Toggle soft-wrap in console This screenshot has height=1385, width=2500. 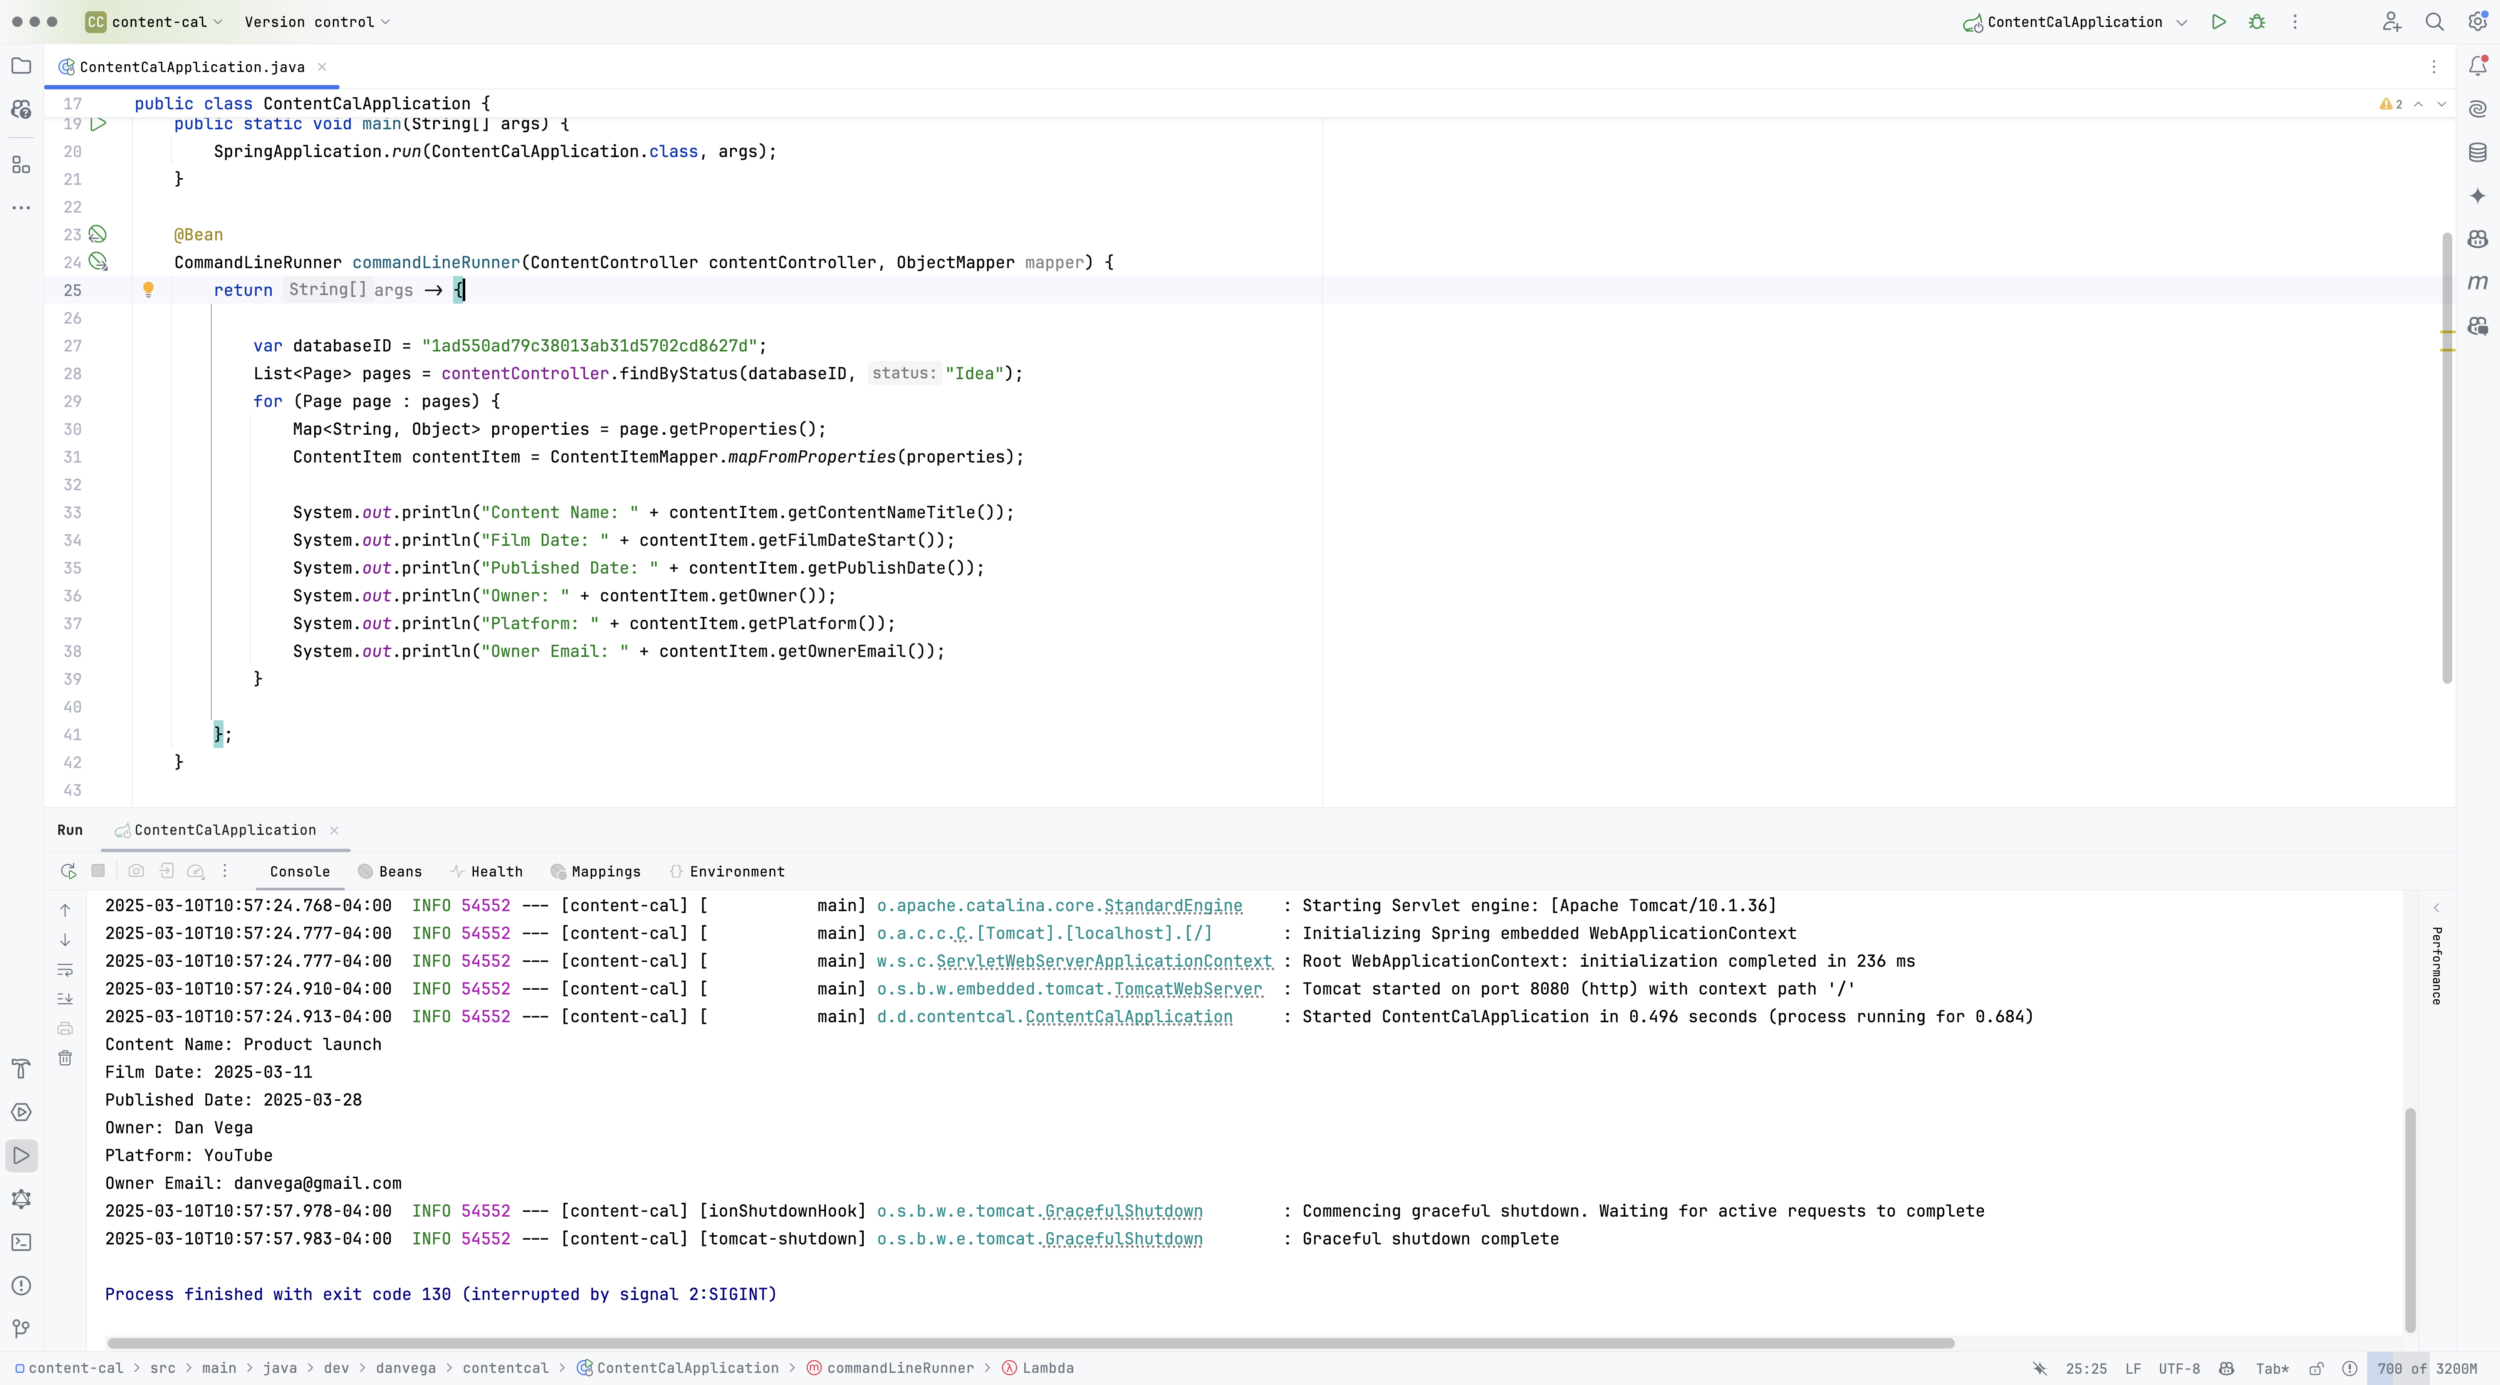click(65, 969)
